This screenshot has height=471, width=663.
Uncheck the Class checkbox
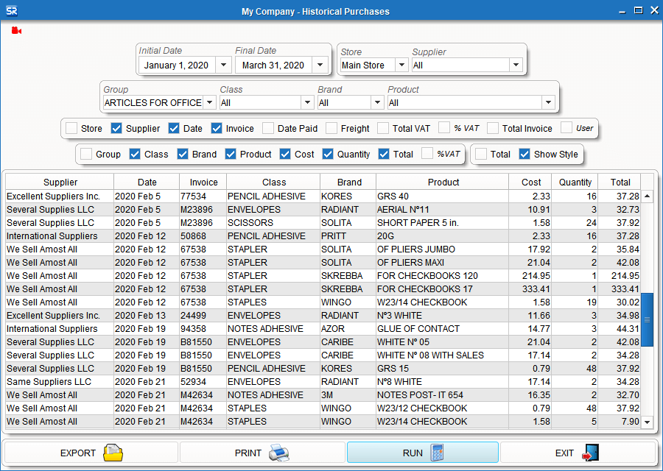pyautogui.click(x=135, y=154)
